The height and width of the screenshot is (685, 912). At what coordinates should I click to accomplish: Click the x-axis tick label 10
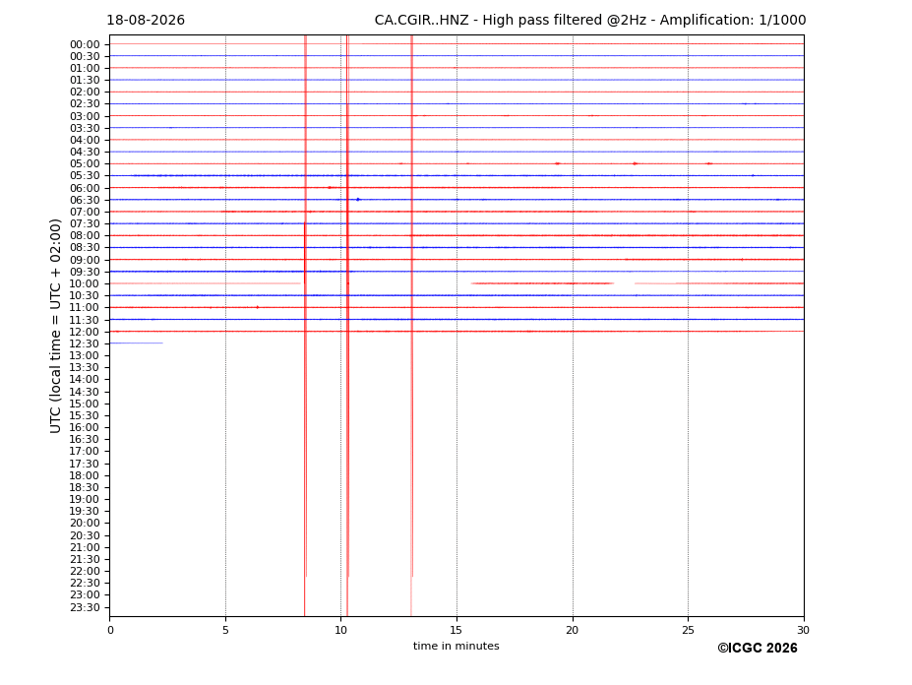click(340, 630)
